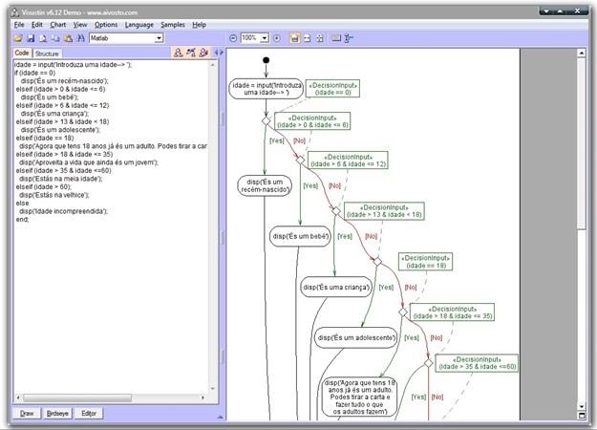Click the 'disp(És uma criança)' node
The height and width of the screenshot is (430, 597).
click(336, 288)
